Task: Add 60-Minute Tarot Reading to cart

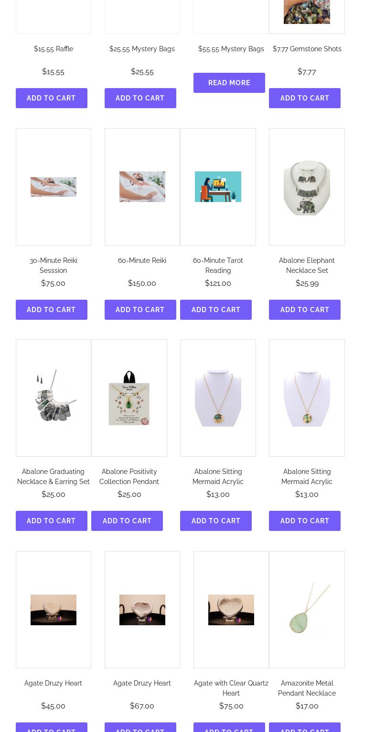Action: [216, 310]
